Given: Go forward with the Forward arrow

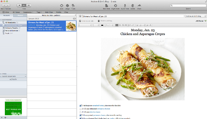Looking at the screenshot, I should point(8,5).
